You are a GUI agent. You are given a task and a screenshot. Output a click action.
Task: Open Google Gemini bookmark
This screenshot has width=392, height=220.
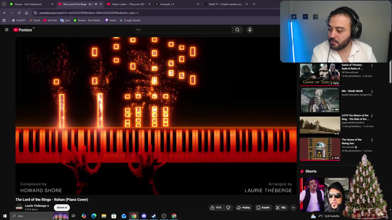130,20
